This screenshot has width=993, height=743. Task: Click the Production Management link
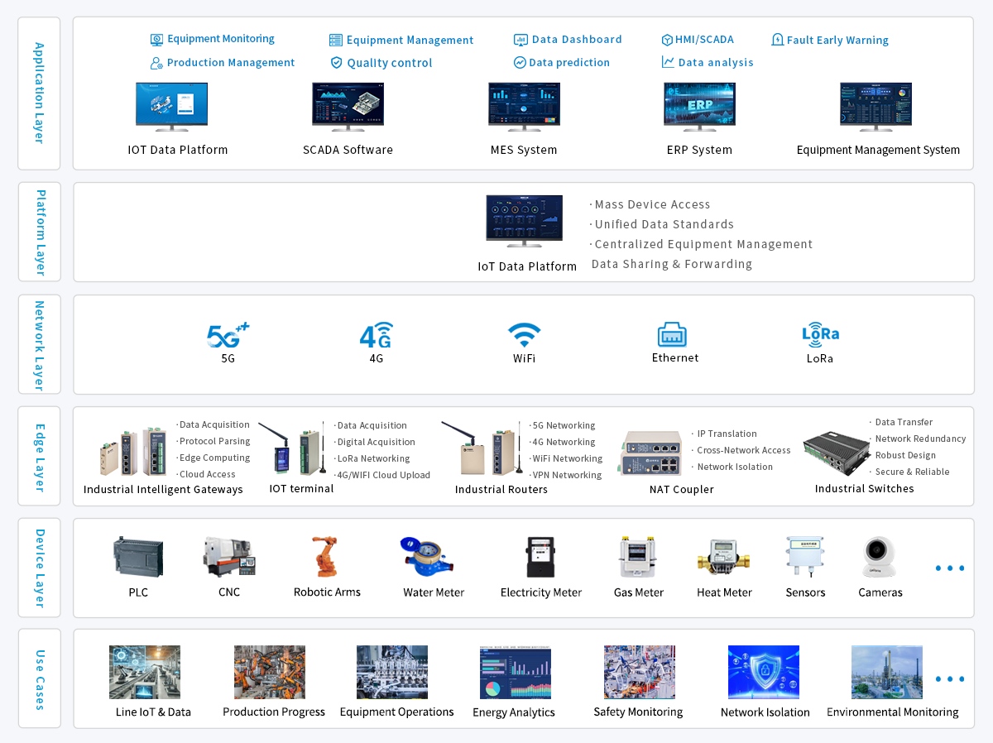pyautogui.click(x=230, y=63)
